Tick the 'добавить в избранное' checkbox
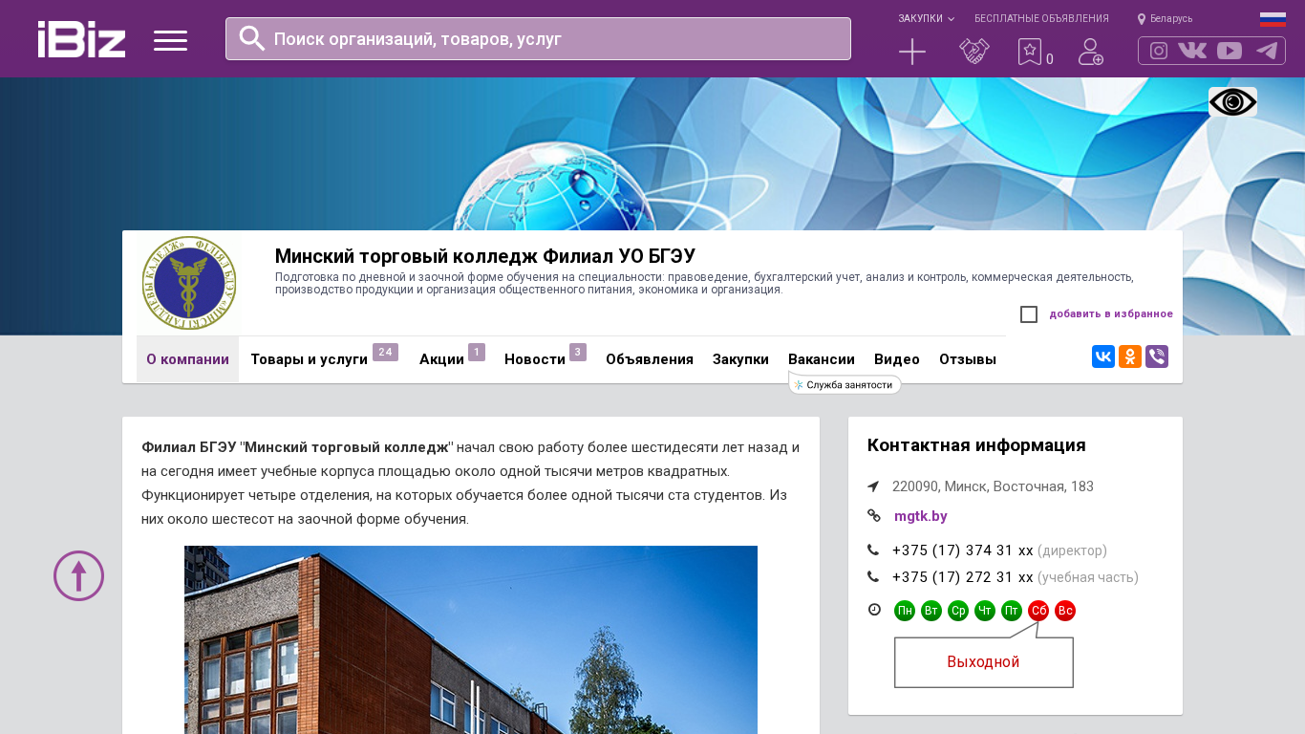This screenshot has height=734, width=1305. [1029, 314]
